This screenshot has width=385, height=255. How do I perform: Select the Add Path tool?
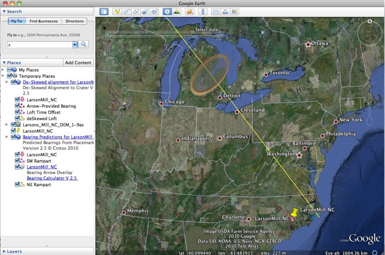point(136,11)
